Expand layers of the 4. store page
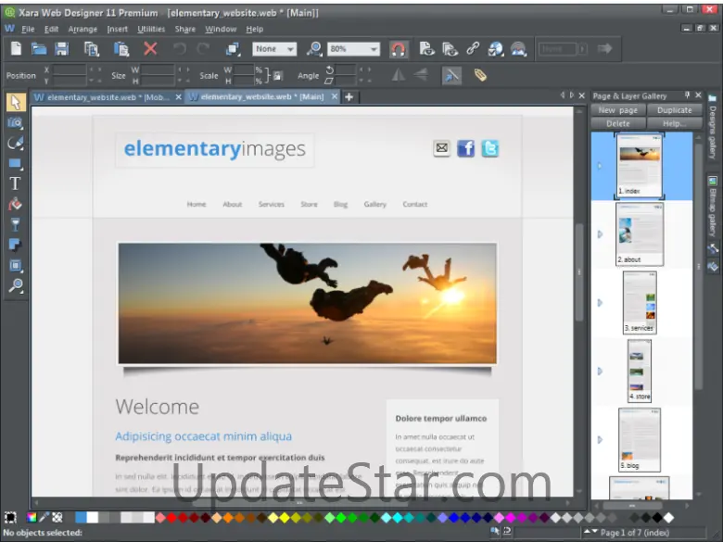Screen dimensions: 723x542 600,371
